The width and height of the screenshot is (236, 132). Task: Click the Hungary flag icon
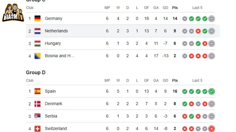(37, 43)
